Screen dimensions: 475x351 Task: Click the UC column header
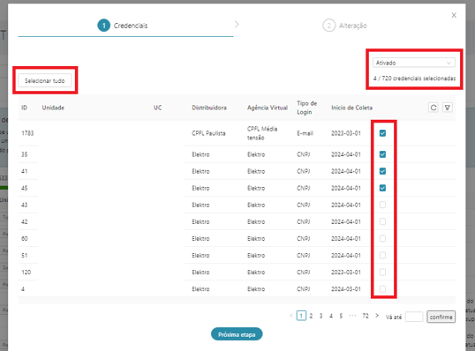click(x=157, y=108)
